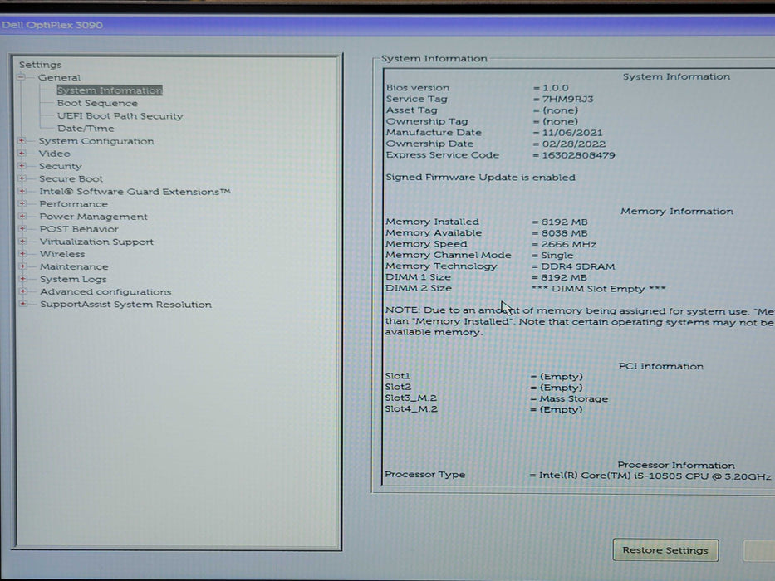Click Memory Technology value DDR4 SDRAM
This screenshot has height=581, width=775.
[x=578, y=266]
